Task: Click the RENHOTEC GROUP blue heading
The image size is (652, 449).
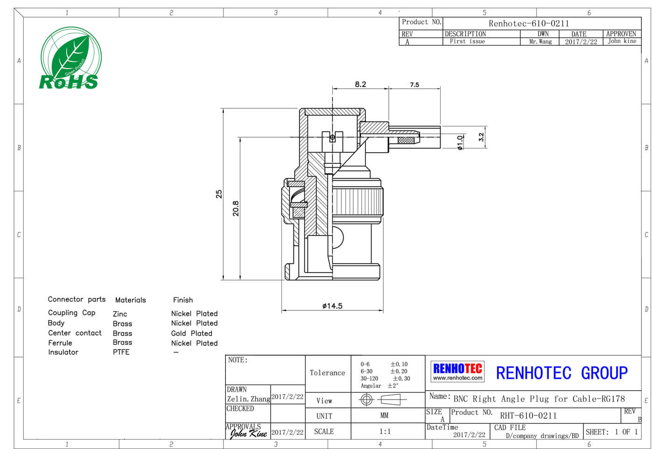Action: pyautogui.click(x=561, y=373)
